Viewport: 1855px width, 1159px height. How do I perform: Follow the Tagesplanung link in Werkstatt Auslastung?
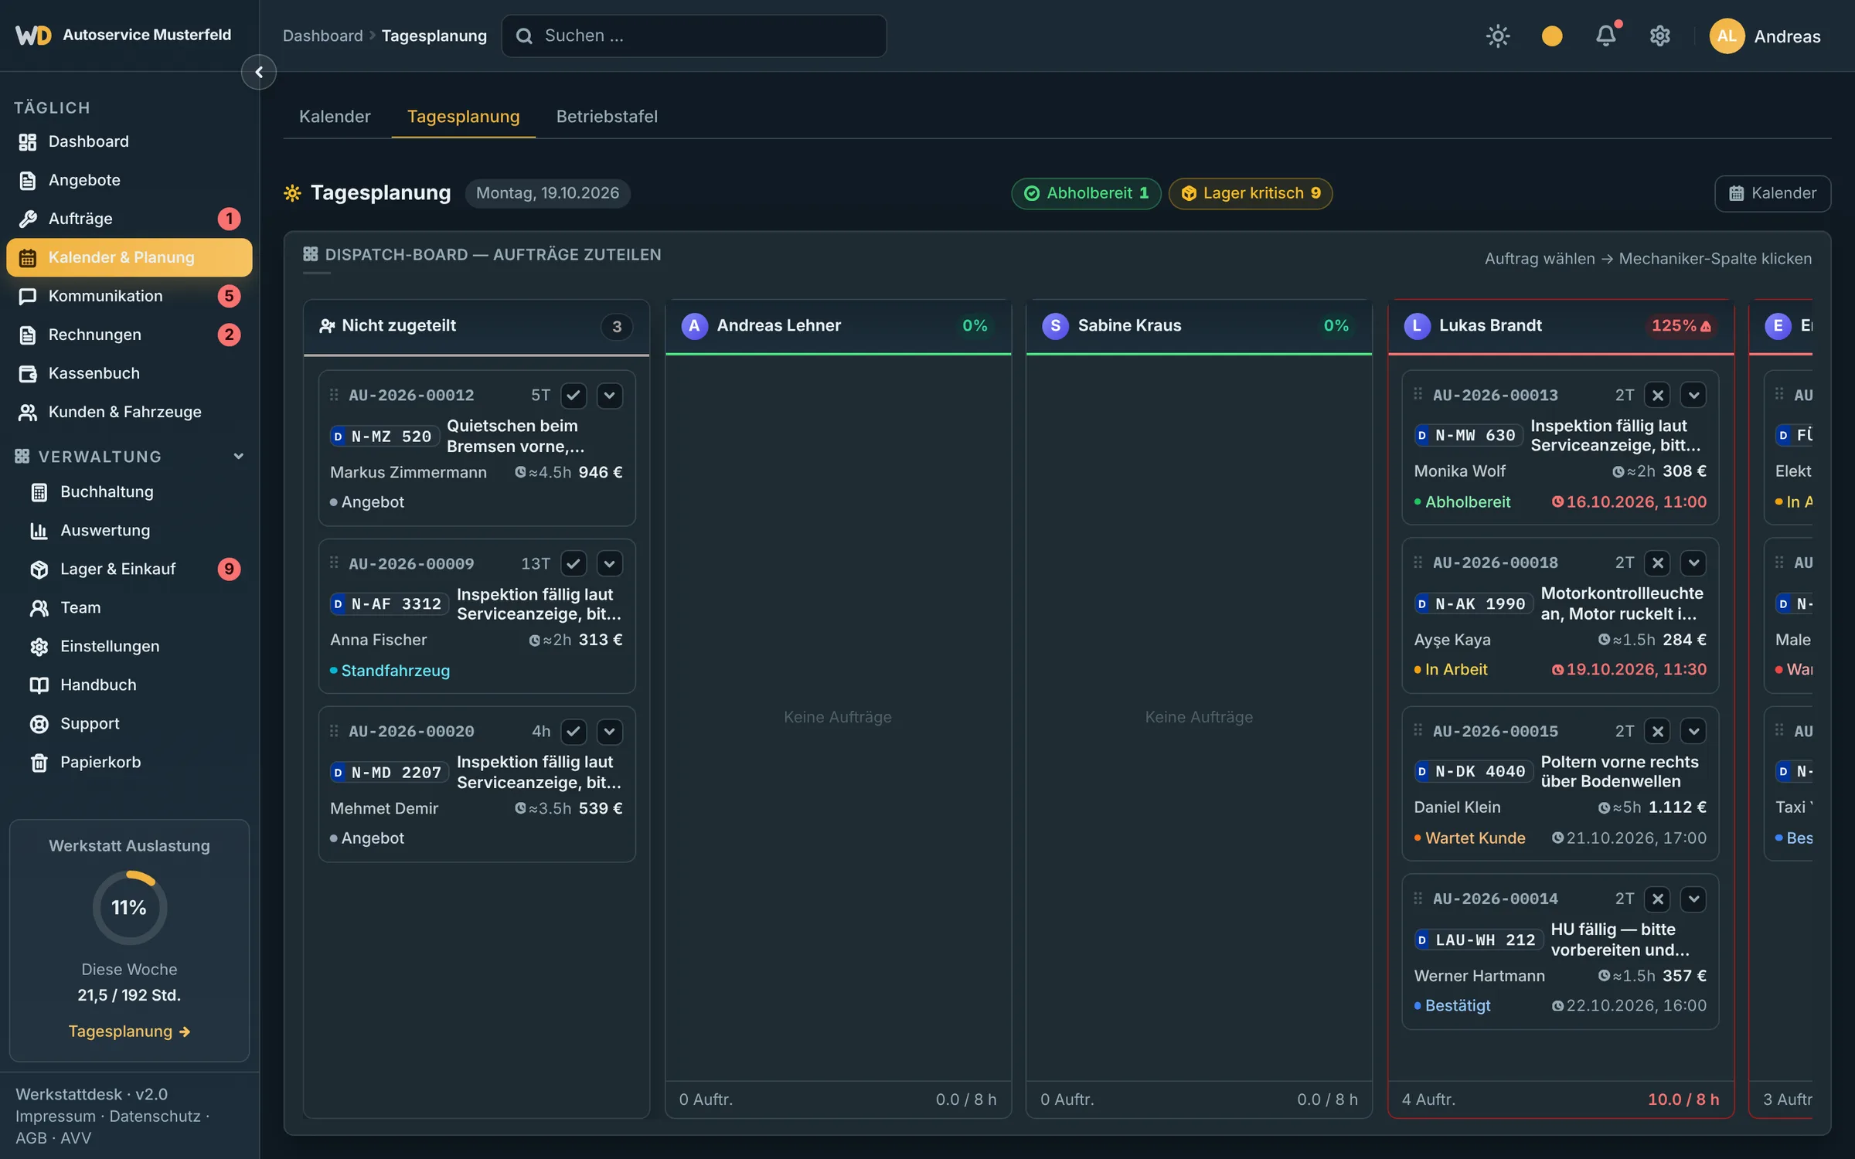129,1031
